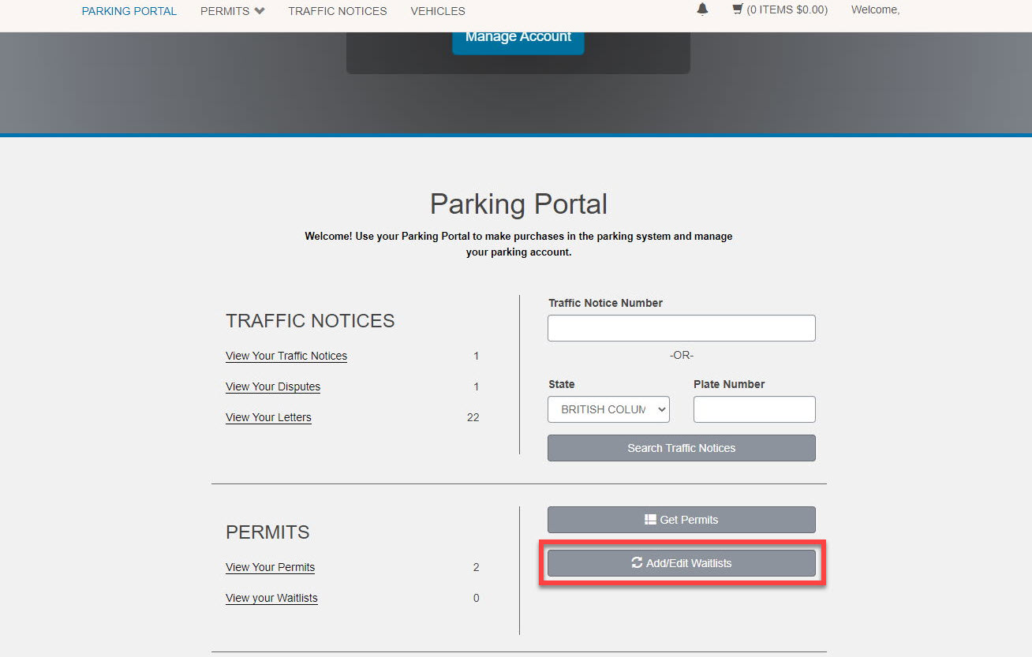
Task: Click the Permits count 2
Action: (x=477, y=567)
